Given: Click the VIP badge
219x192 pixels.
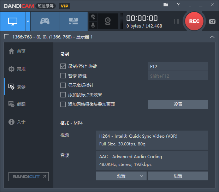Looking at the screenshot, I should tap(64, 6).
